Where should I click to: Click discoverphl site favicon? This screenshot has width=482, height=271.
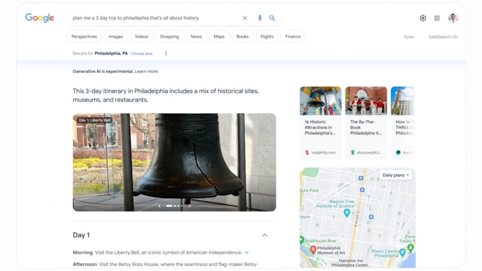pos(353,153)
